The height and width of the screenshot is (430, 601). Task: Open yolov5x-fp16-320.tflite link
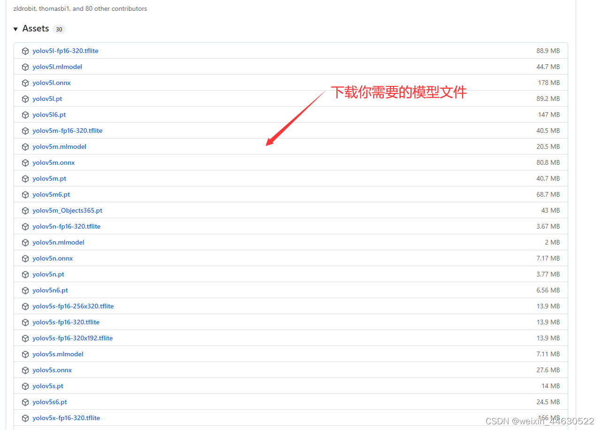tap(66, 418)
